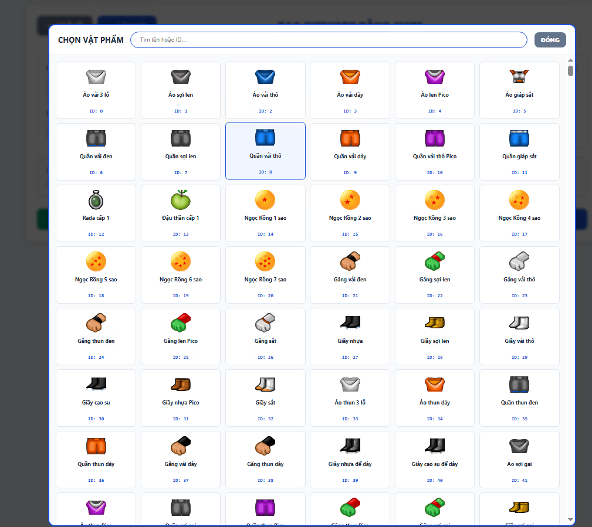This screenshot has height=527, width=592.
Task: Pick the grey Găng vải thô glove
Action: [519, 261]
